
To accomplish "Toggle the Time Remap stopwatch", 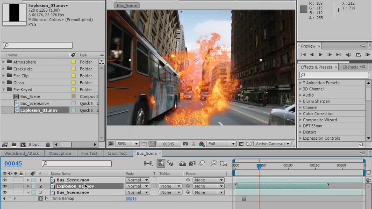I will (40, 199).
